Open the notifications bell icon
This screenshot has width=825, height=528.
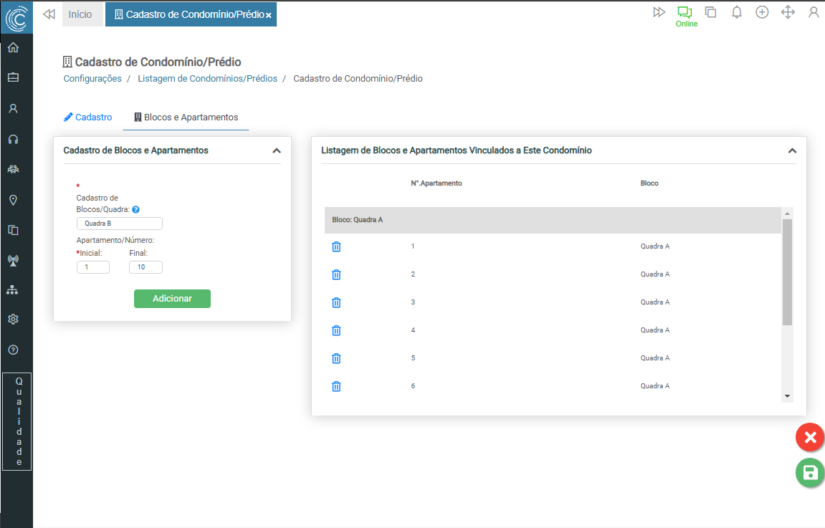coord(736,12)
